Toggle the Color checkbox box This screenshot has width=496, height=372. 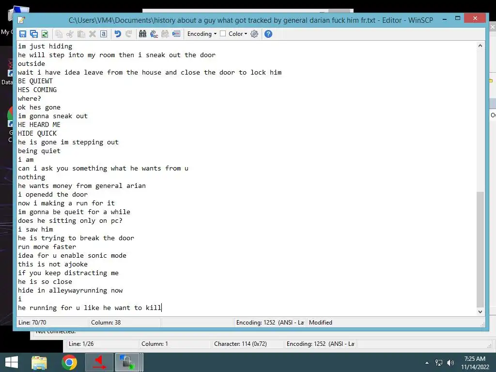[223, 33]
